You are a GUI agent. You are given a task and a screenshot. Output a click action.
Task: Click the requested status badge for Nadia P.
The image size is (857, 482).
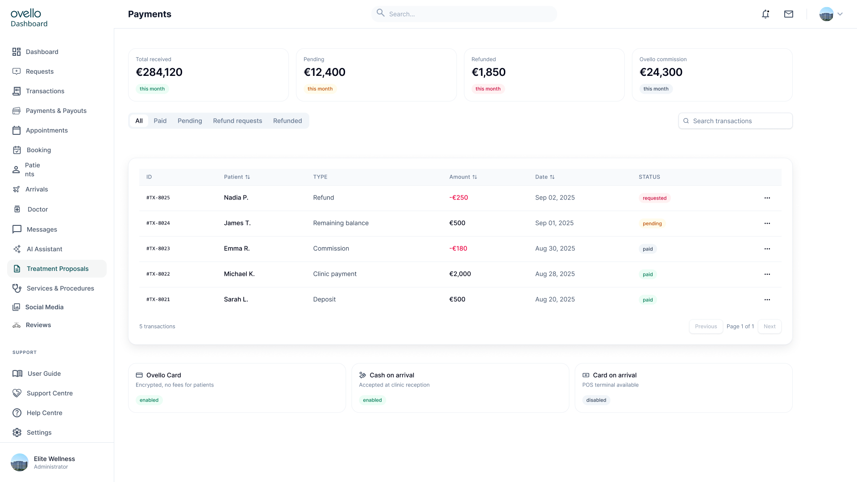[x=654, y=198]
